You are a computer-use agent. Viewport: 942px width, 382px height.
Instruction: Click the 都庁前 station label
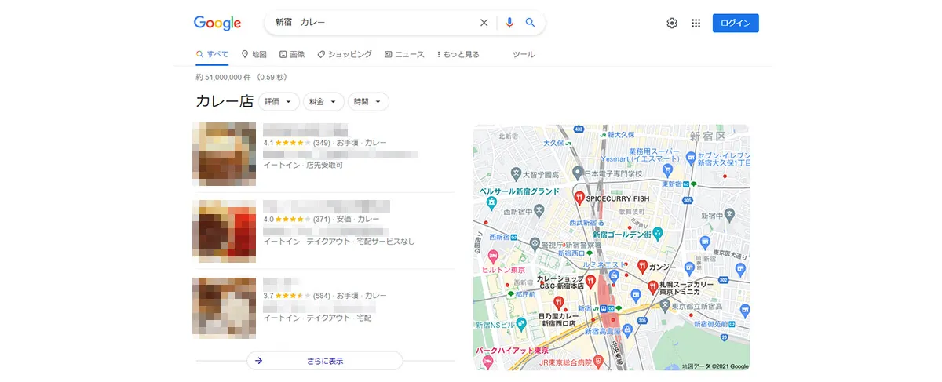526,294
